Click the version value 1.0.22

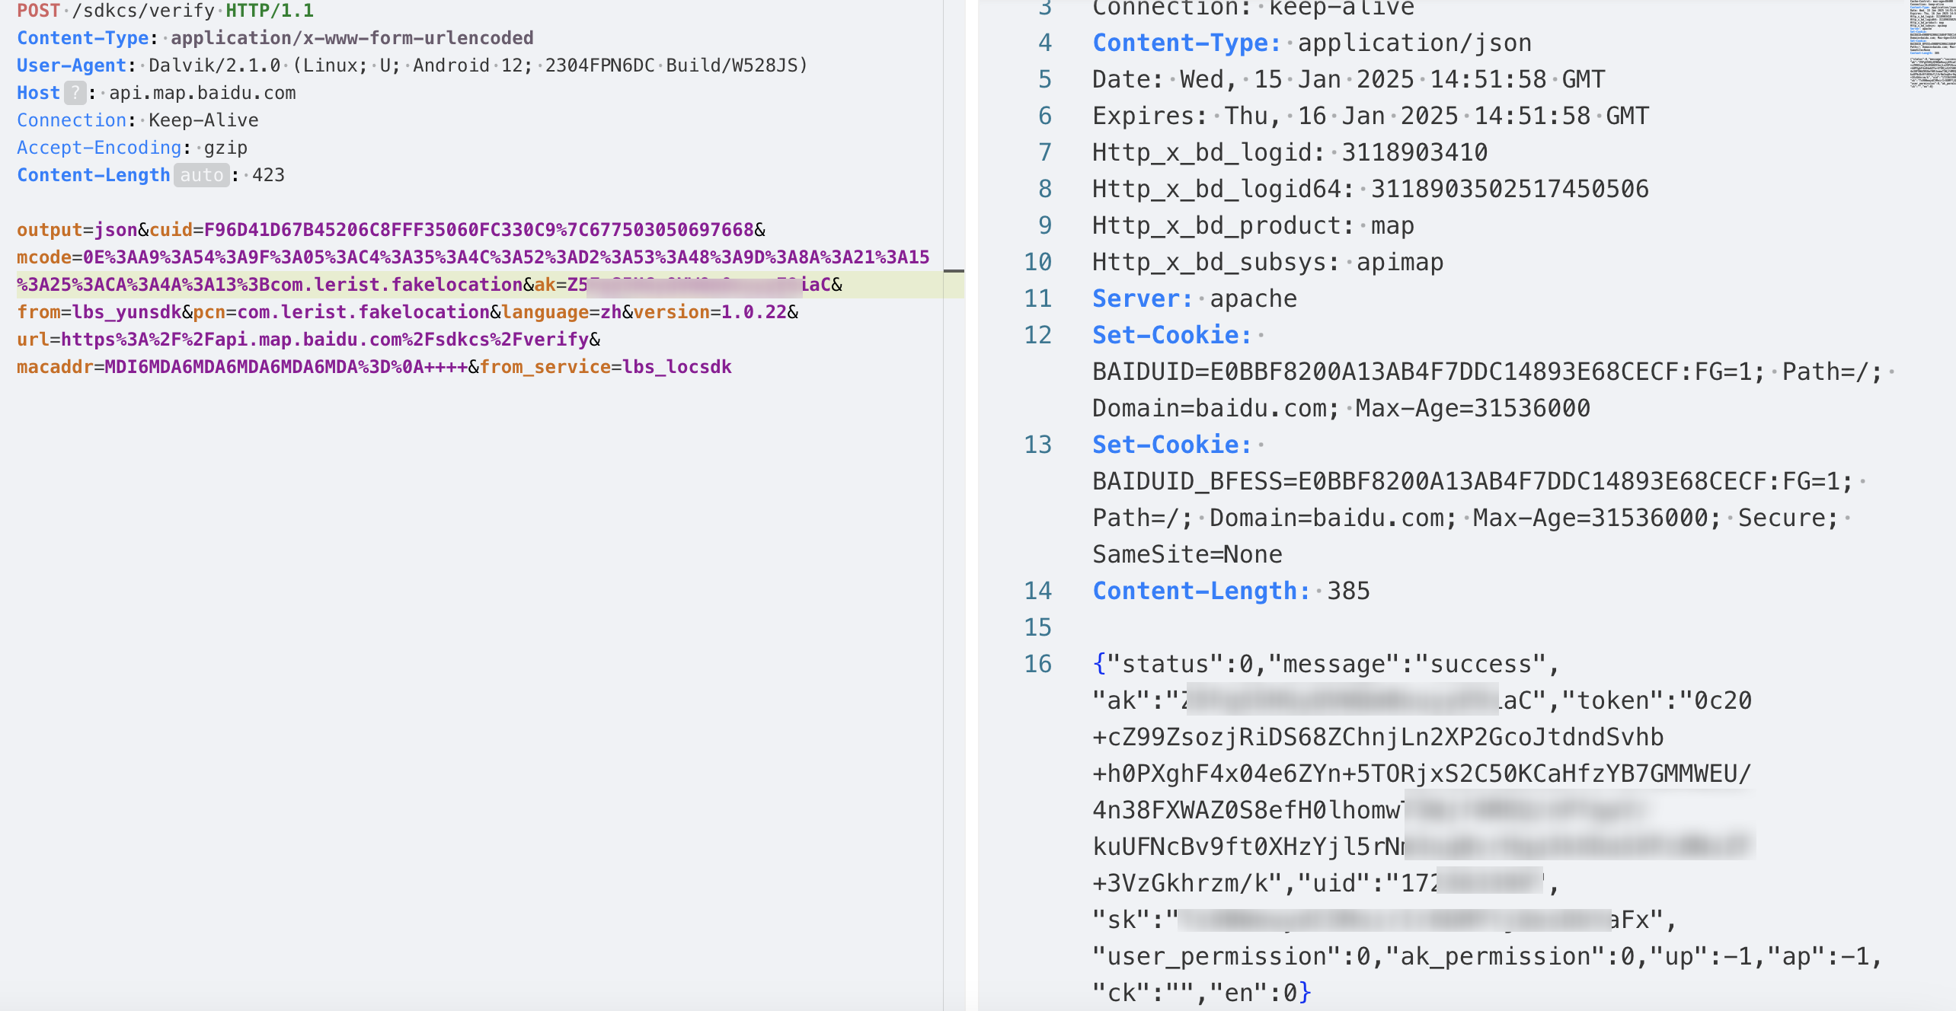(754, 312)
